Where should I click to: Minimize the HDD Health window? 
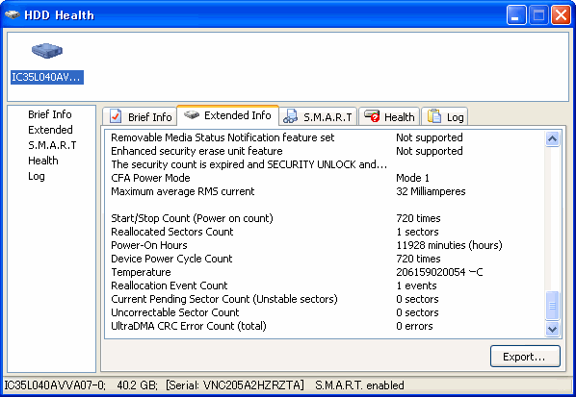(x=516, y=15)
